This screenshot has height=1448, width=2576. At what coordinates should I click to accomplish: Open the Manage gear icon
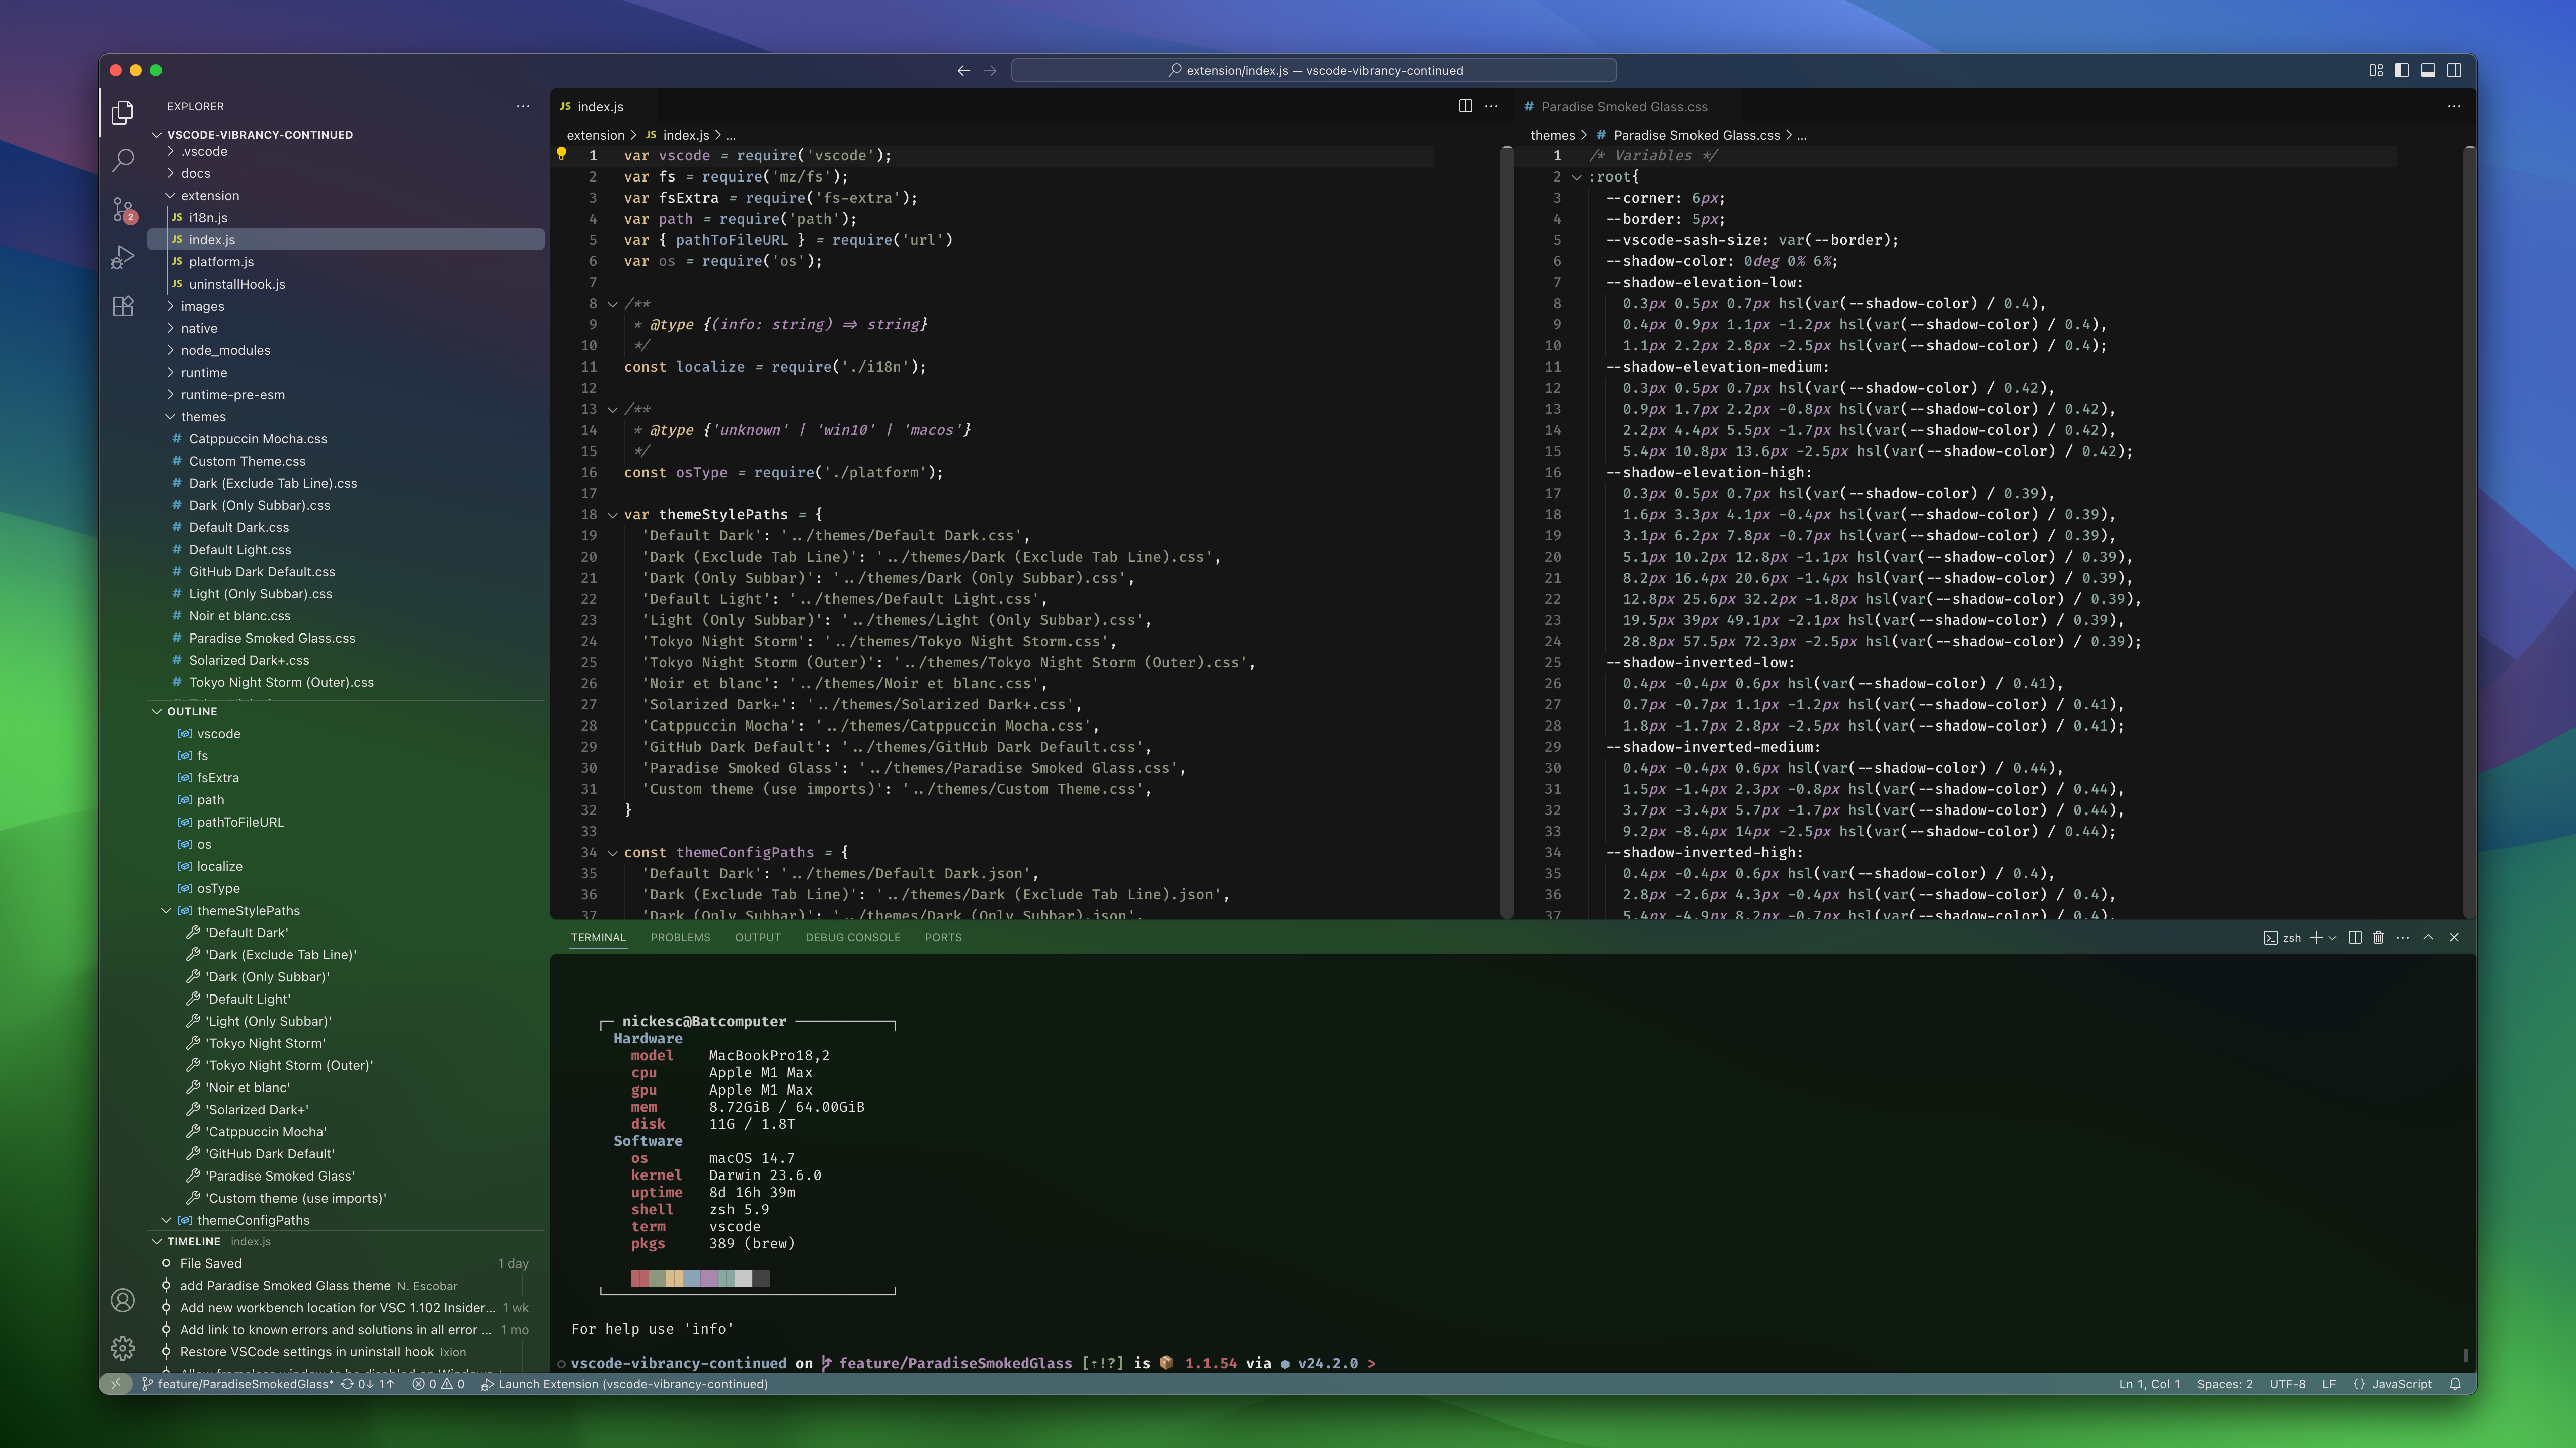[x=123, y=1349]
